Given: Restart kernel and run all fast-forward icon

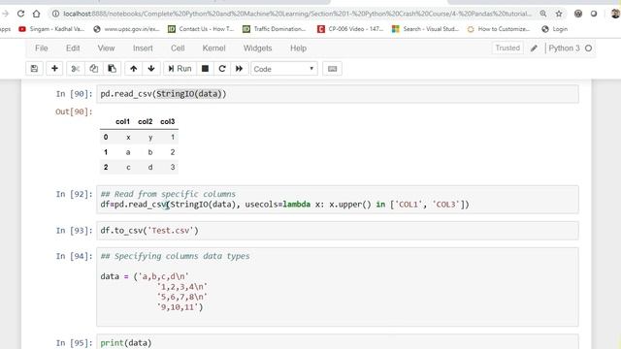Looking at the screenshot, I should 240,69.
